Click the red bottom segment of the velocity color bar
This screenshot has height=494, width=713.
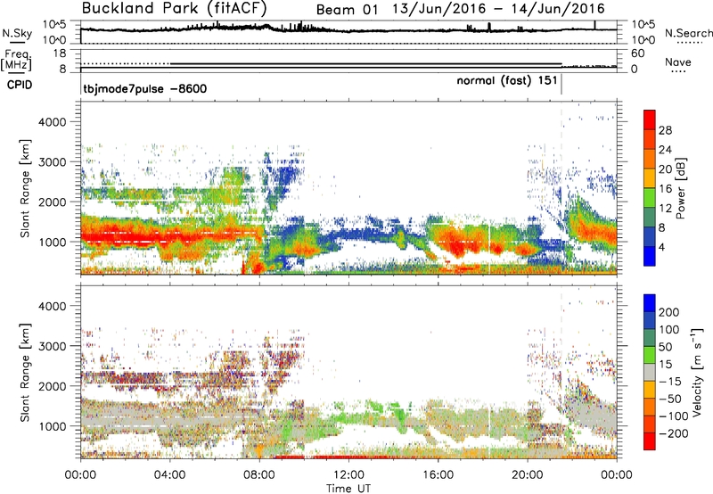point(650,441)
